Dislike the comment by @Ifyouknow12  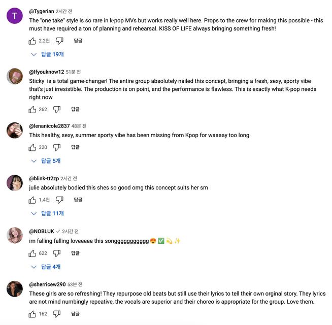coord(57,109)
